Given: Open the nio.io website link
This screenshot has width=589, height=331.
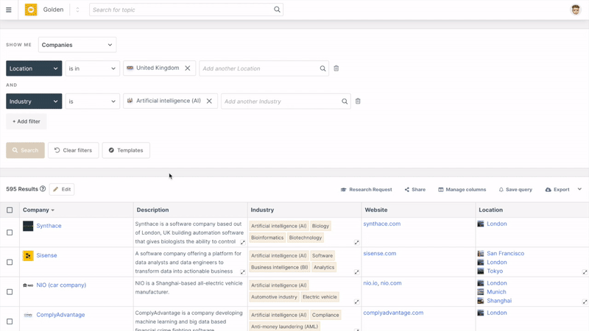Looking at the screenshot, I should click(370, 283).
